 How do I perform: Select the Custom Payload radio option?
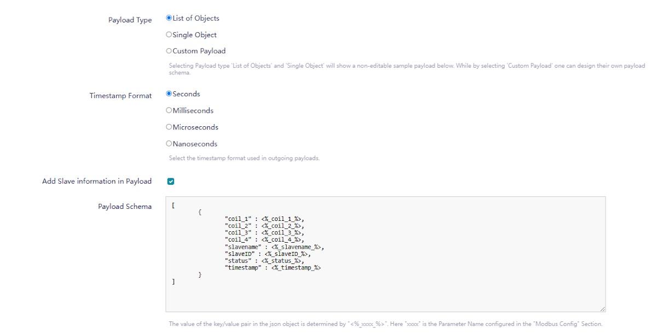pos(169,51)
